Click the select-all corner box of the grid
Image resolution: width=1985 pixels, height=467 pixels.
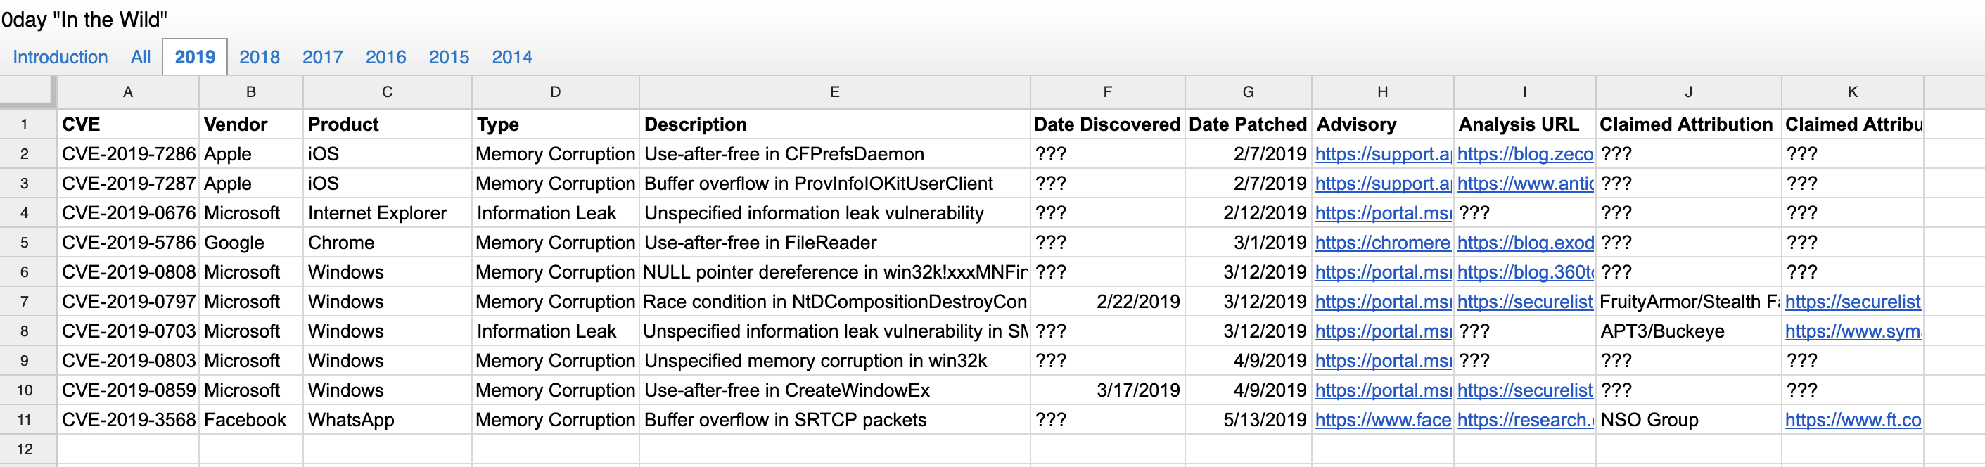click(x=27, y=91)
